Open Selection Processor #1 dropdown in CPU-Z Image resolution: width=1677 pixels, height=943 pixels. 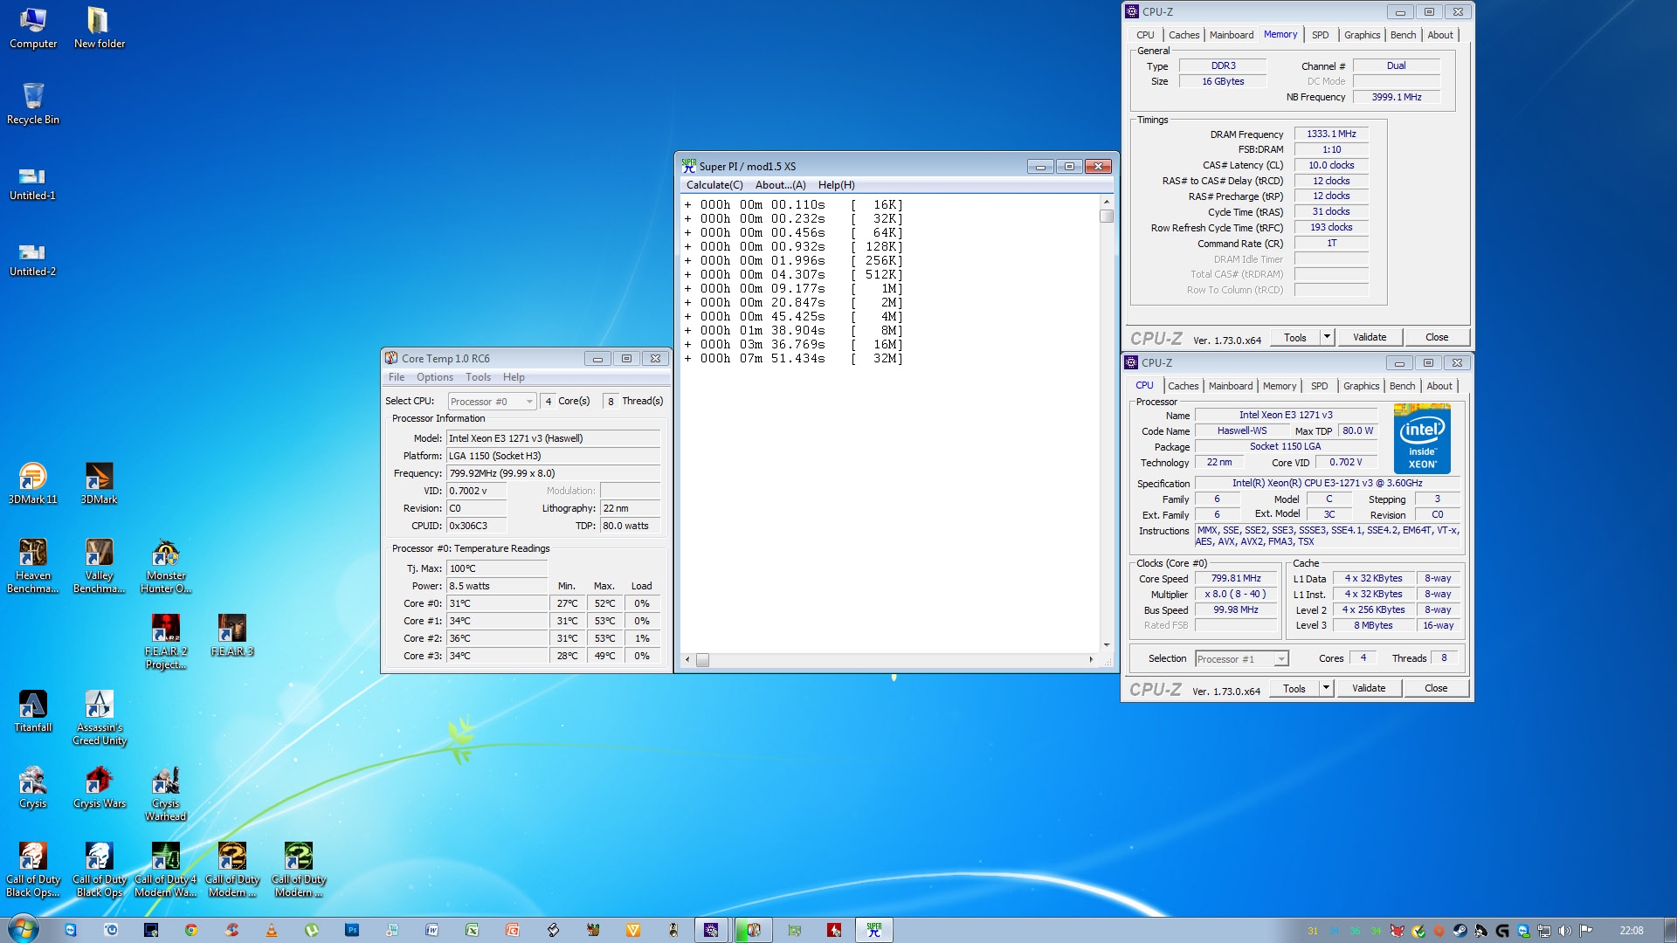[1241, 659]
